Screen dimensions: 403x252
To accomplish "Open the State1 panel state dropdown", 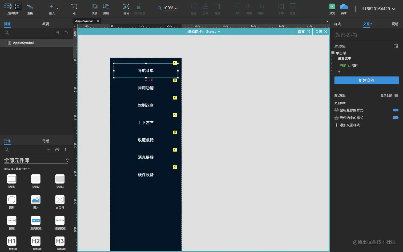I will 213,32.
